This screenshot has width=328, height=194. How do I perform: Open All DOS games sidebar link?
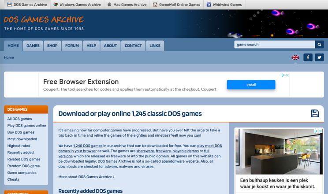pos(20,119)
